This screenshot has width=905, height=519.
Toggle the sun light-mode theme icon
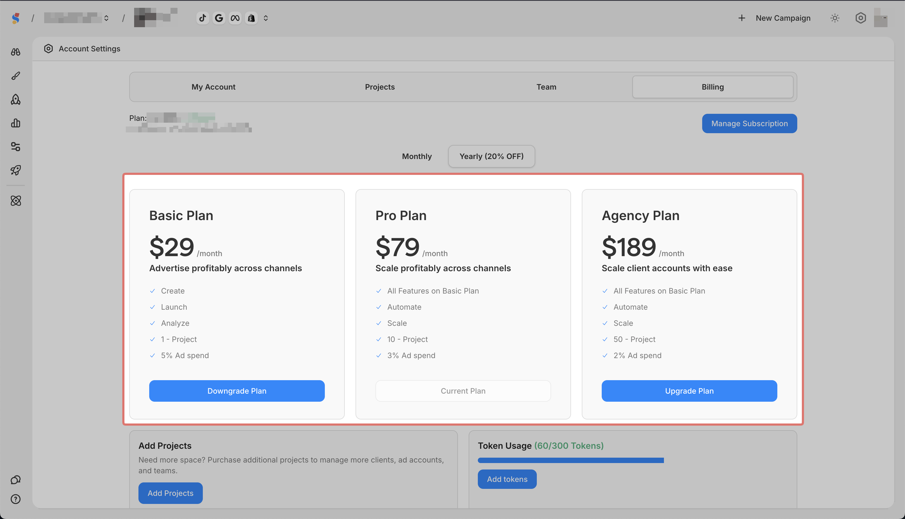[835, 18]
